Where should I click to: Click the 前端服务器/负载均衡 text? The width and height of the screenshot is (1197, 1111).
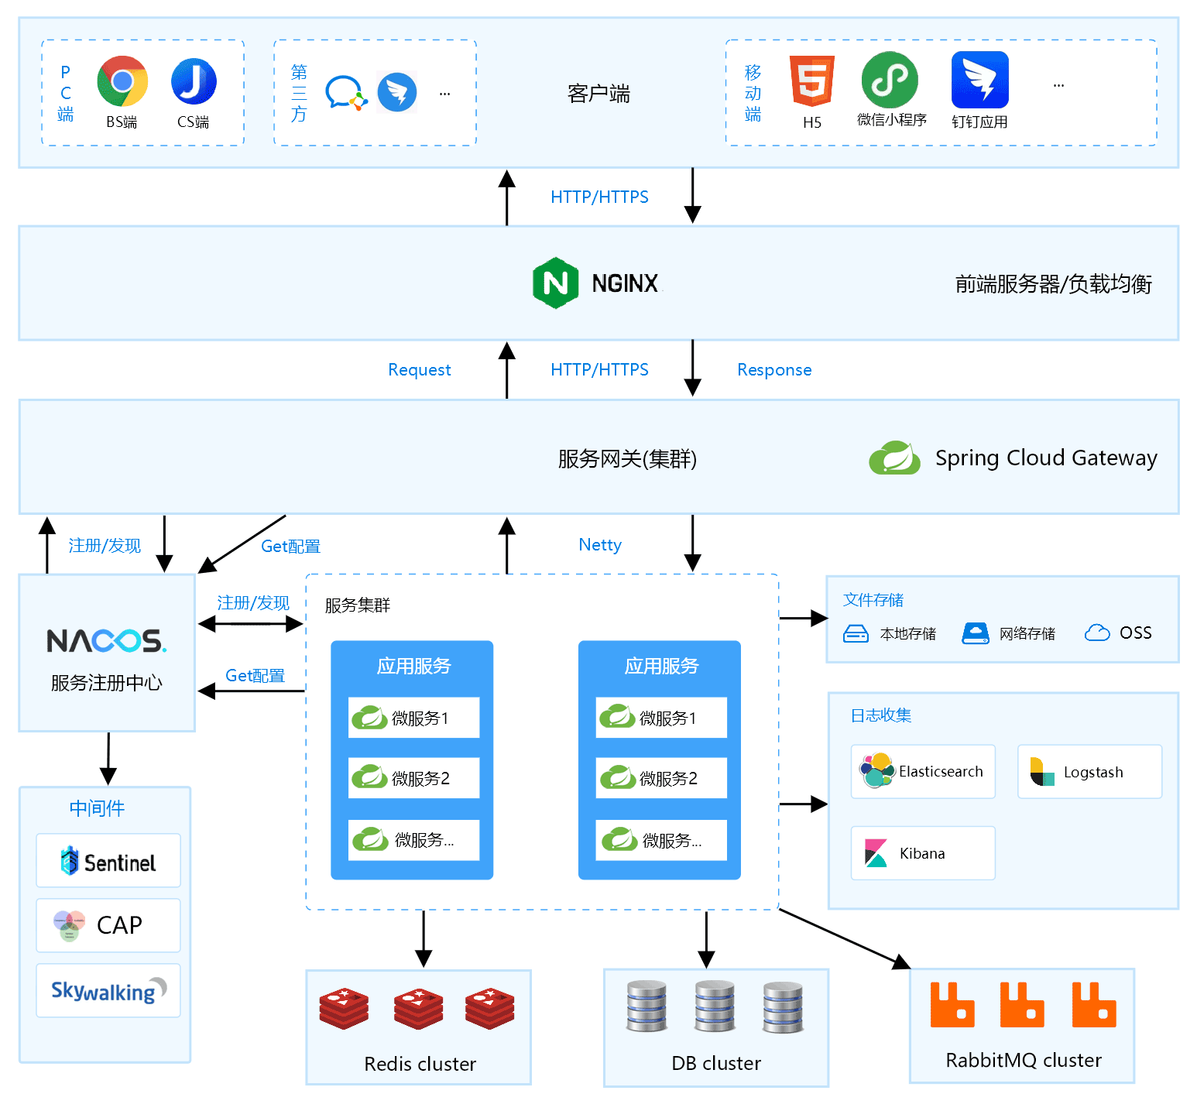click(x=1054, y=284)
